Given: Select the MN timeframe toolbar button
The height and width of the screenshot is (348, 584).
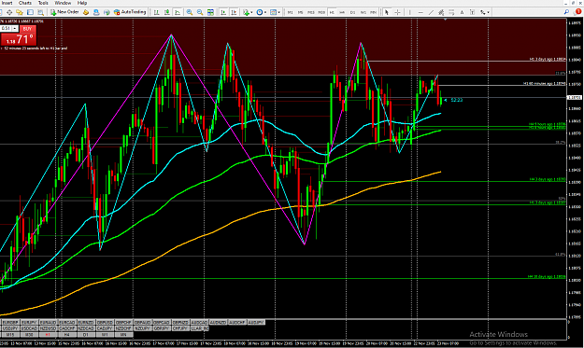Looking at the screenshot, I should [373, 12].
